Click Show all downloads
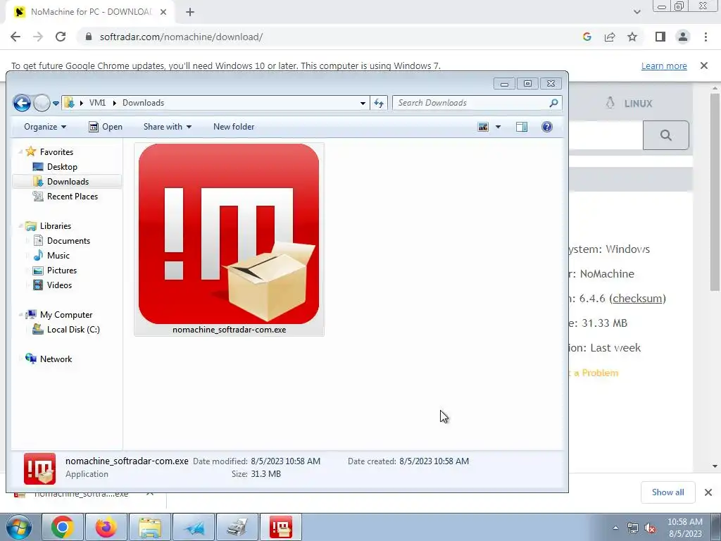This screenshot has height=541, width=721. tap(667, 492)
